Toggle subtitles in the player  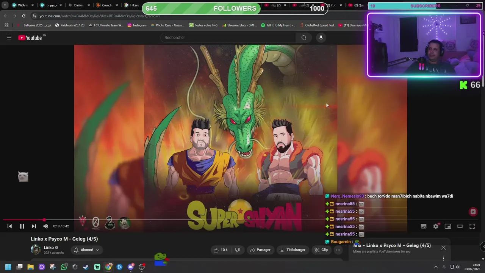pyautogui.click(x=424, y=226)
